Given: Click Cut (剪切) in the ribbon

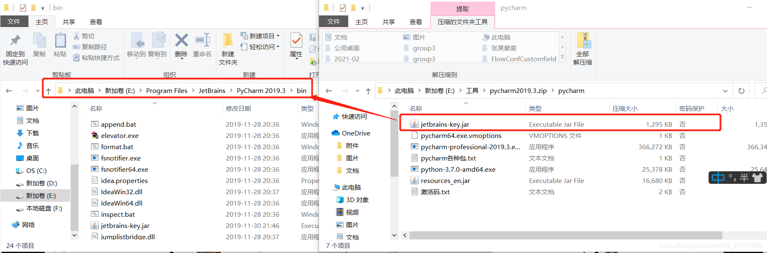Looking at the screenshot, I should tap(84, 36).
